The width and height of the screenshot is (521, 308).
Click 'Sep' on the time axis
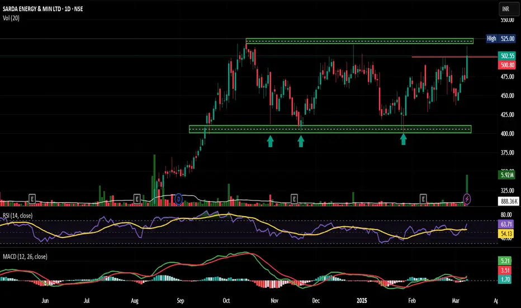point(181,301)
